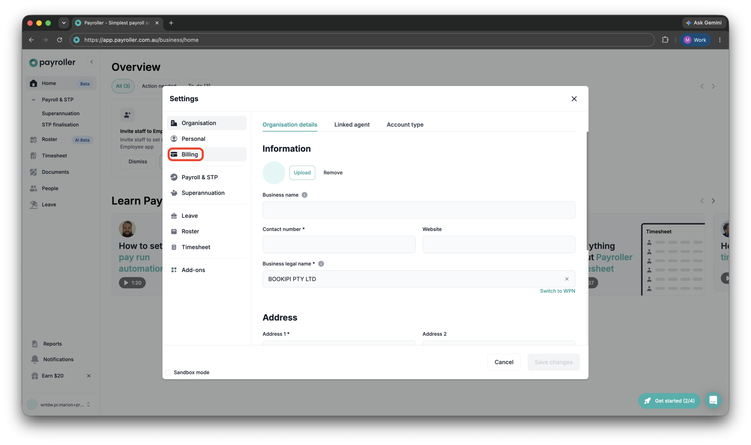Viewport: 751px width, 445px height.
Task: Click the browser address bar
Action: (x=362, y=40)
